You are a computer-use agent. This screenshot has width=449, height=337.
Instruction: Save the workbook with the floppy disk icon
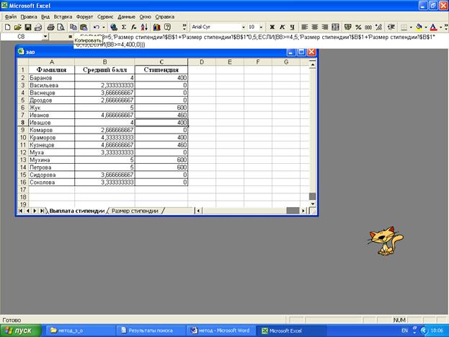(28, 27)
